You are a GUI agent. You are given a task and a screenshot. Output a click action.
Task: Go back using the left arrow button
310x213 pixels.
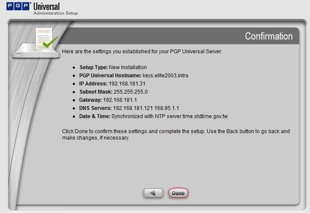[x=153, y=193]
